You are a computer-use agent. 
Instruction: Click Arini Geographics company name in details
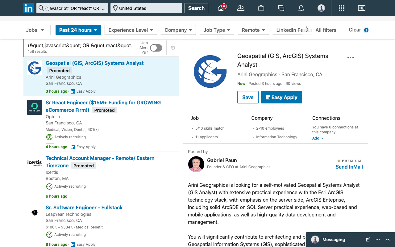257,74
